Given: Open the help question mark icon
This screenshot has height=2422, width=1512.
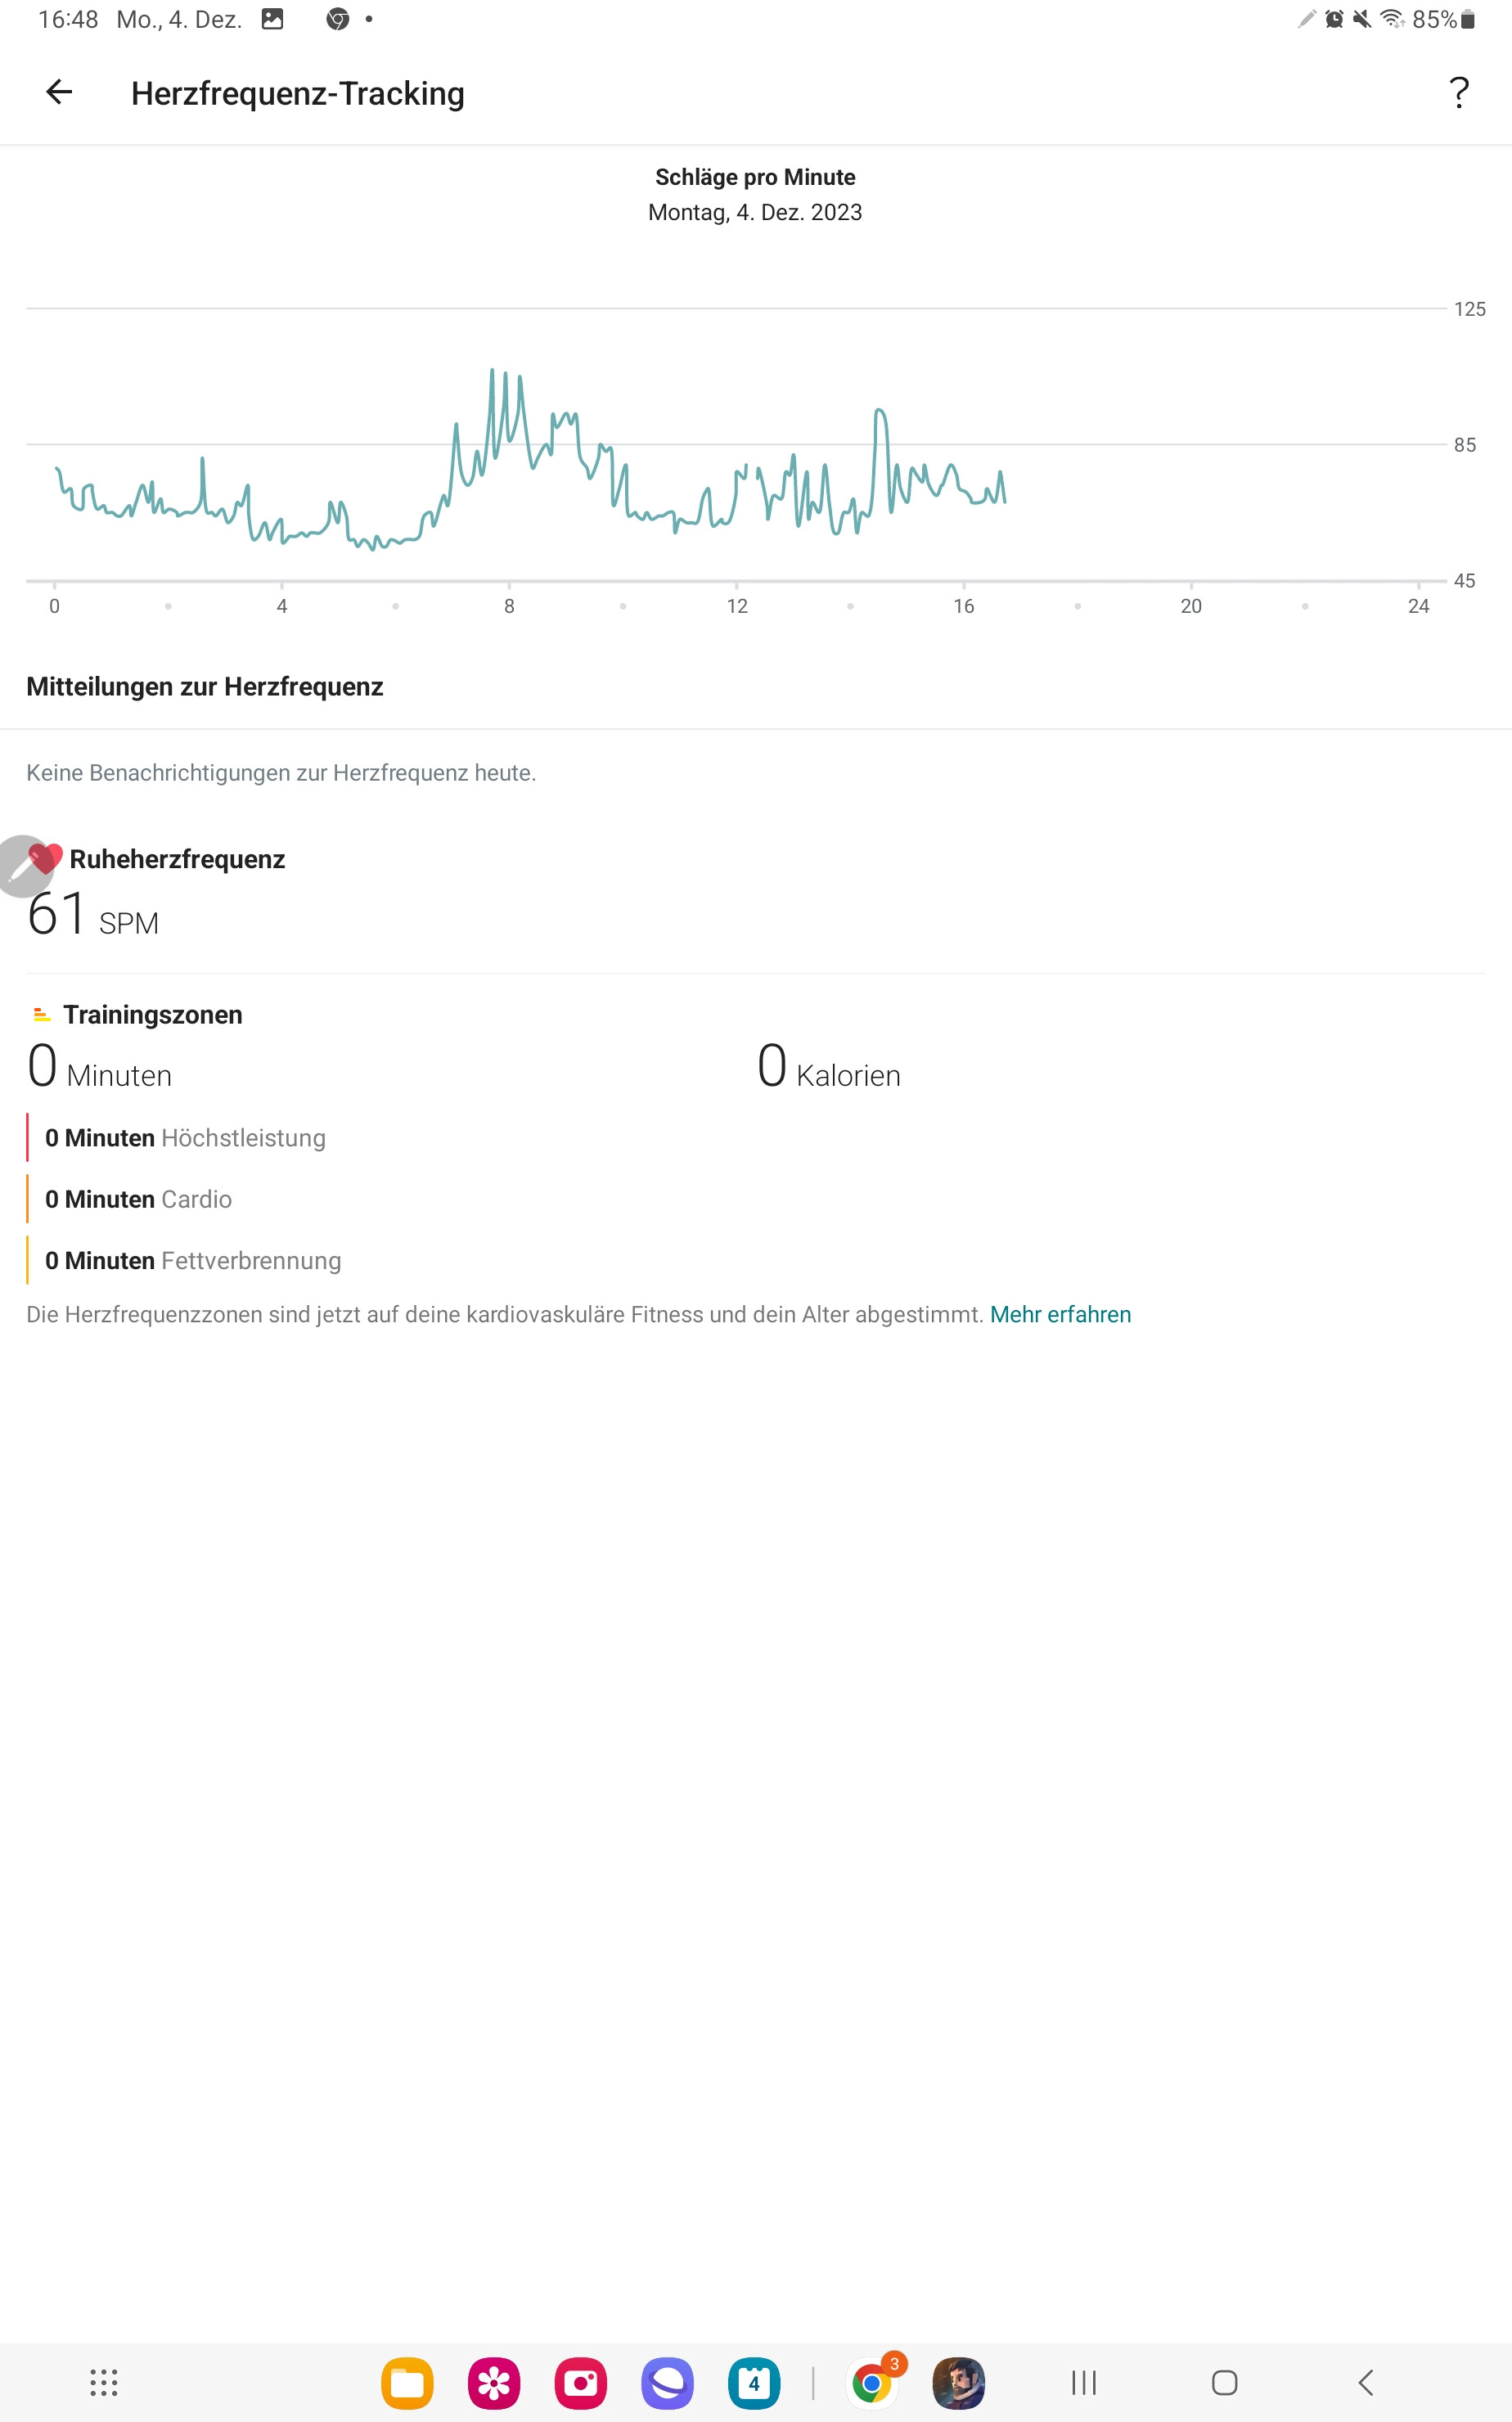Looking at the screenshot, I should (x=1459, y=93).
